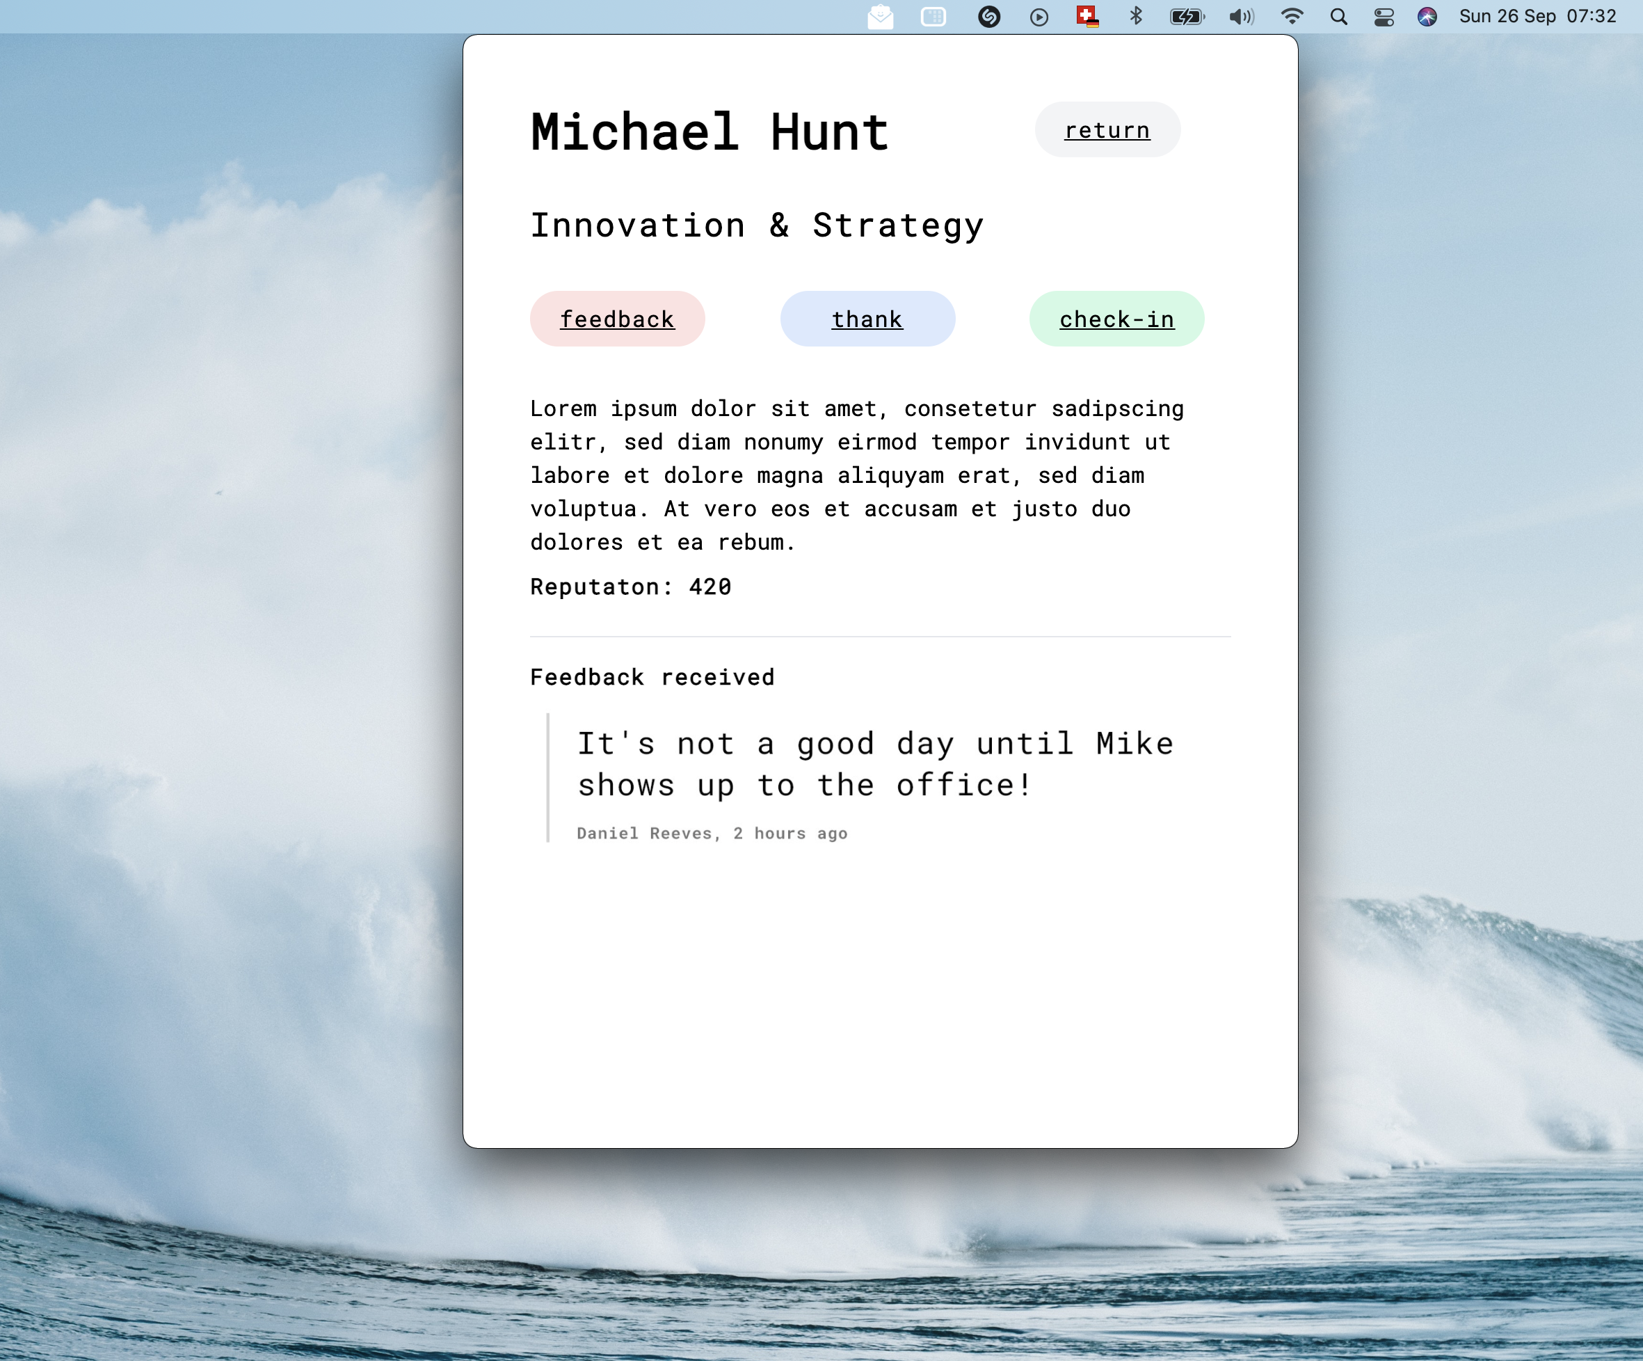This screenshot has width=1643, height=1361.
Task: Open Spotlight search magnifier
Action: 1338,17
